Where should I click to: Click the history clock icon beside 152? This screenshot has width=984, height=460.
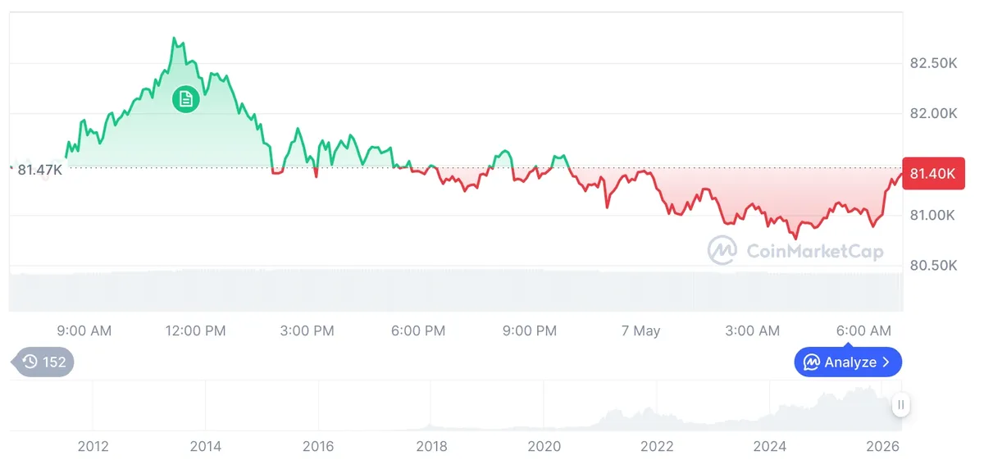pyautogui.click(x=30, y=362)
